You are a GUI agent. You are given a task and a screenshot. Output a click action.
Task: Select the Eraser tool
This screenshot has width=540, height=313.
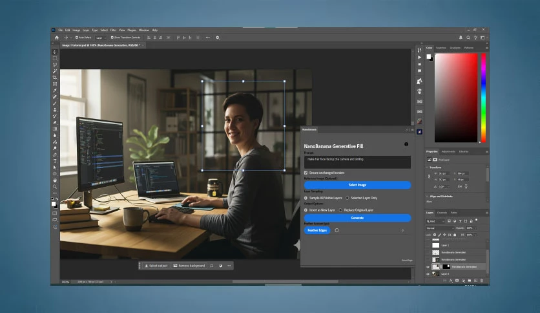(55, 122)
